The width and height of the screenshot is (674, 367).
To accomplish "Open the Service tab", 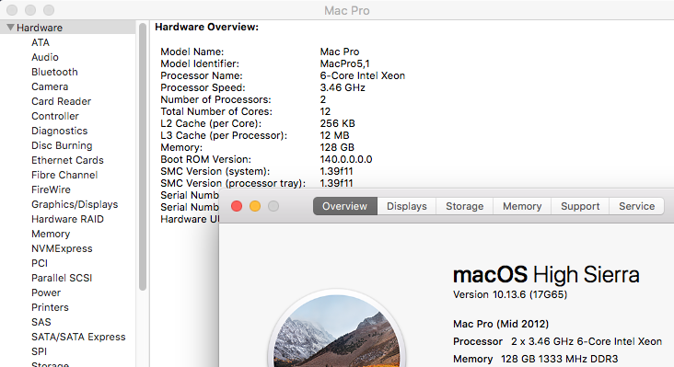I will coord(636,206).
